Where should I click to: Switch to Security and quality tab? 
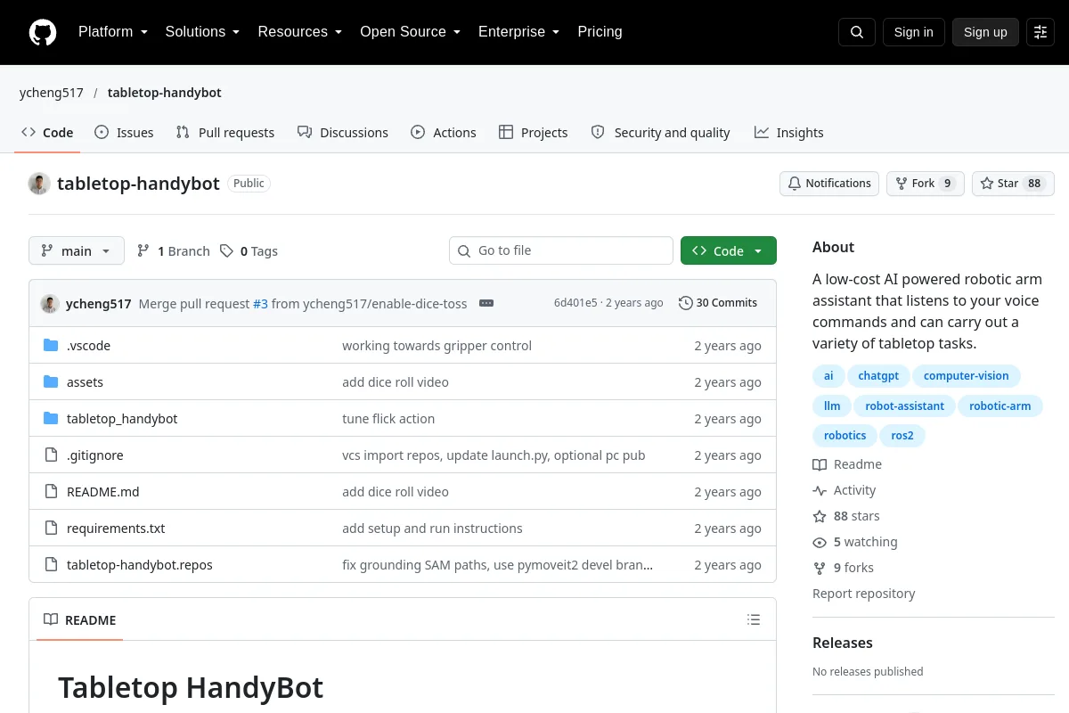(661, 133)
